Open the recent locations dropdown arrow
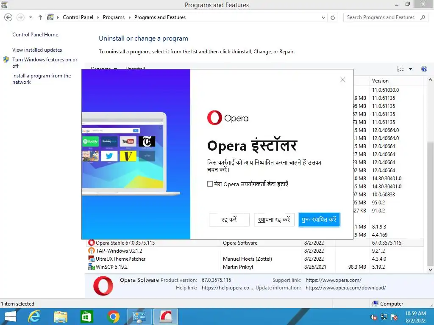 [31, 17]
